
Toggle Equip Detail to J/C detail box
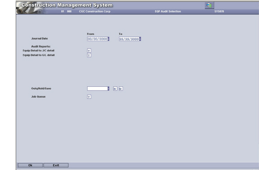coord(89,51)
